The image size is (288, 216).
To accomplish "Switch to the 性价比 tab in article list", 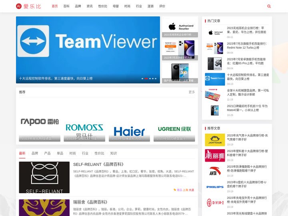I will click(99, 153).
